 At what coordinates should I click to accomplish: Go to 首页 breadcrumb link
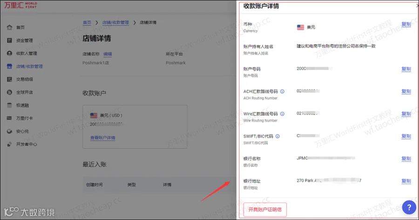[x=87, y=22]
